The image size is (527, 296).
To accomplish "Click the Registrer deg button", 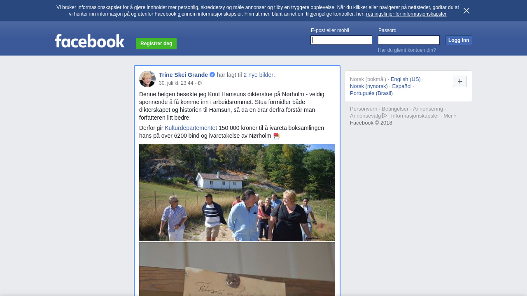I will point(156,44).
